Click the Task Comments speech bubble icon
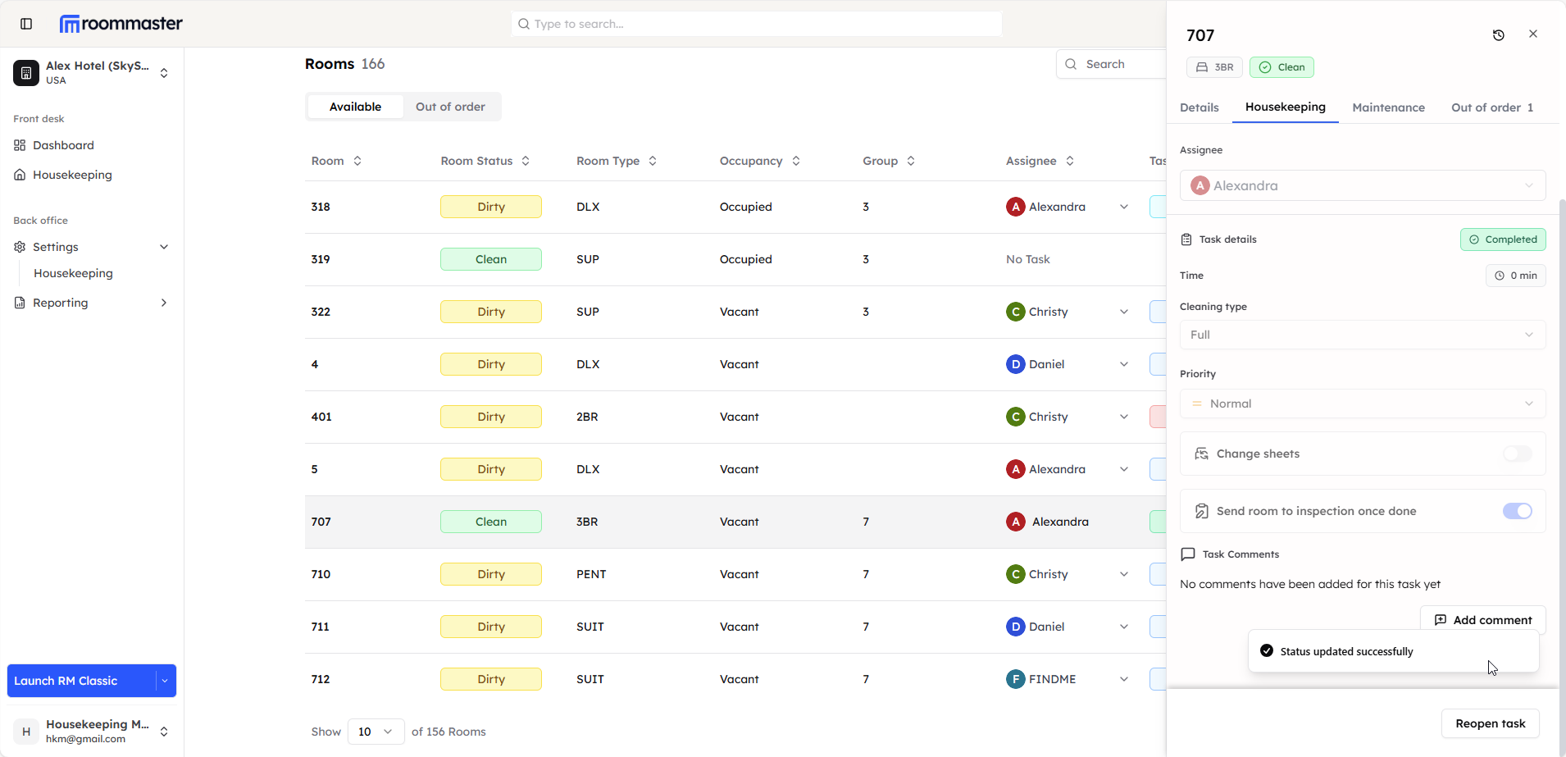The image size is (1566, 757). (x=1187, y=554)
